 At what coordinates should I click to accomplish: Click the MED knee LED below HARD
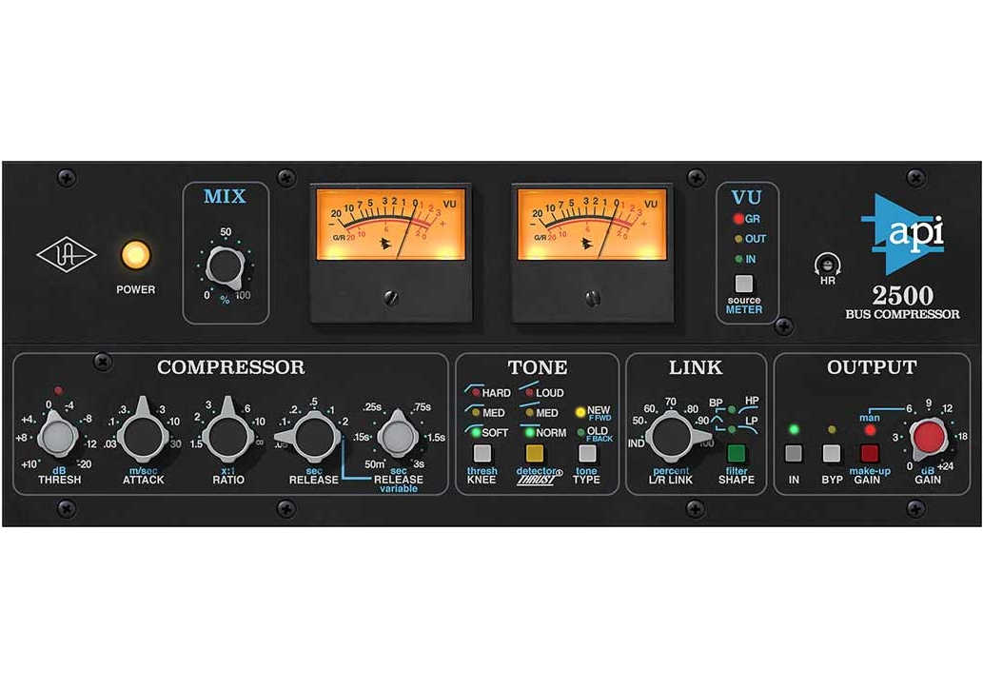476,412
